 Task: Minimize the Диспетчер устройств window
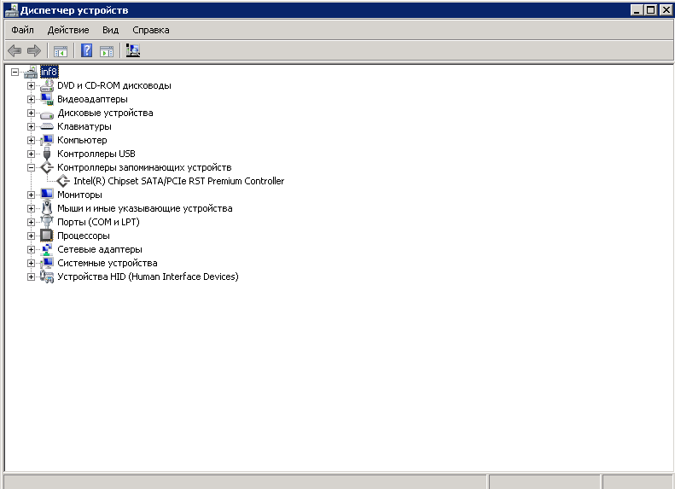click(637, 10)
